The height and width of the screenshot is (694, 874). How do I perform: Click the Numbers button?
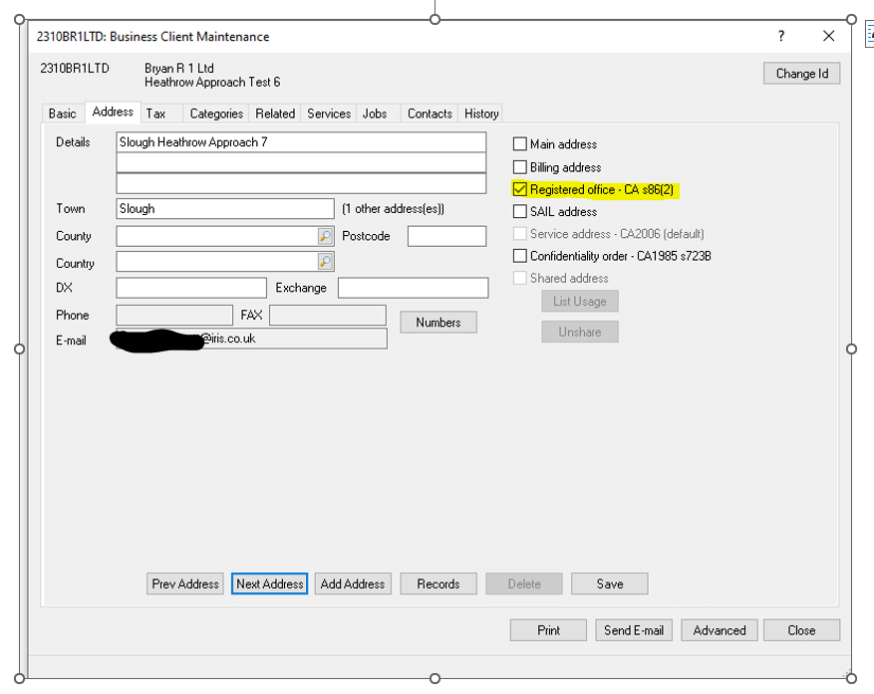438,323
